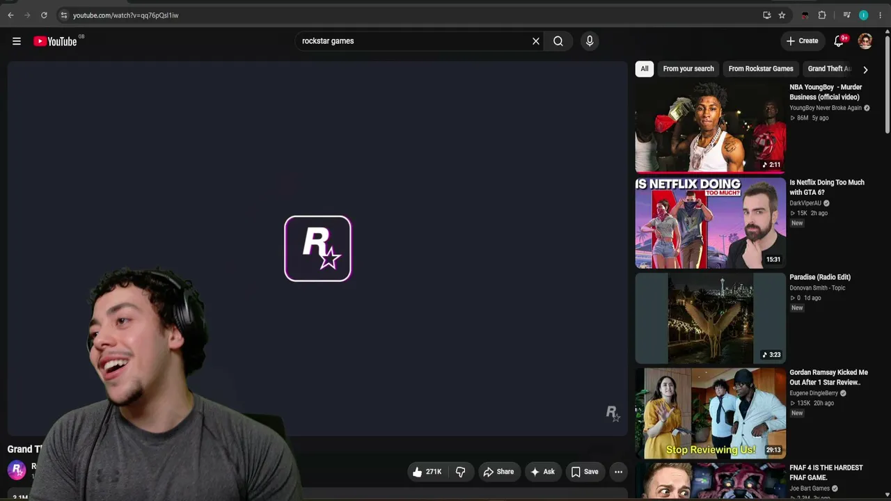Dislike the video with thumbs down
Viewport: 891px width, 501px height.
460,472
